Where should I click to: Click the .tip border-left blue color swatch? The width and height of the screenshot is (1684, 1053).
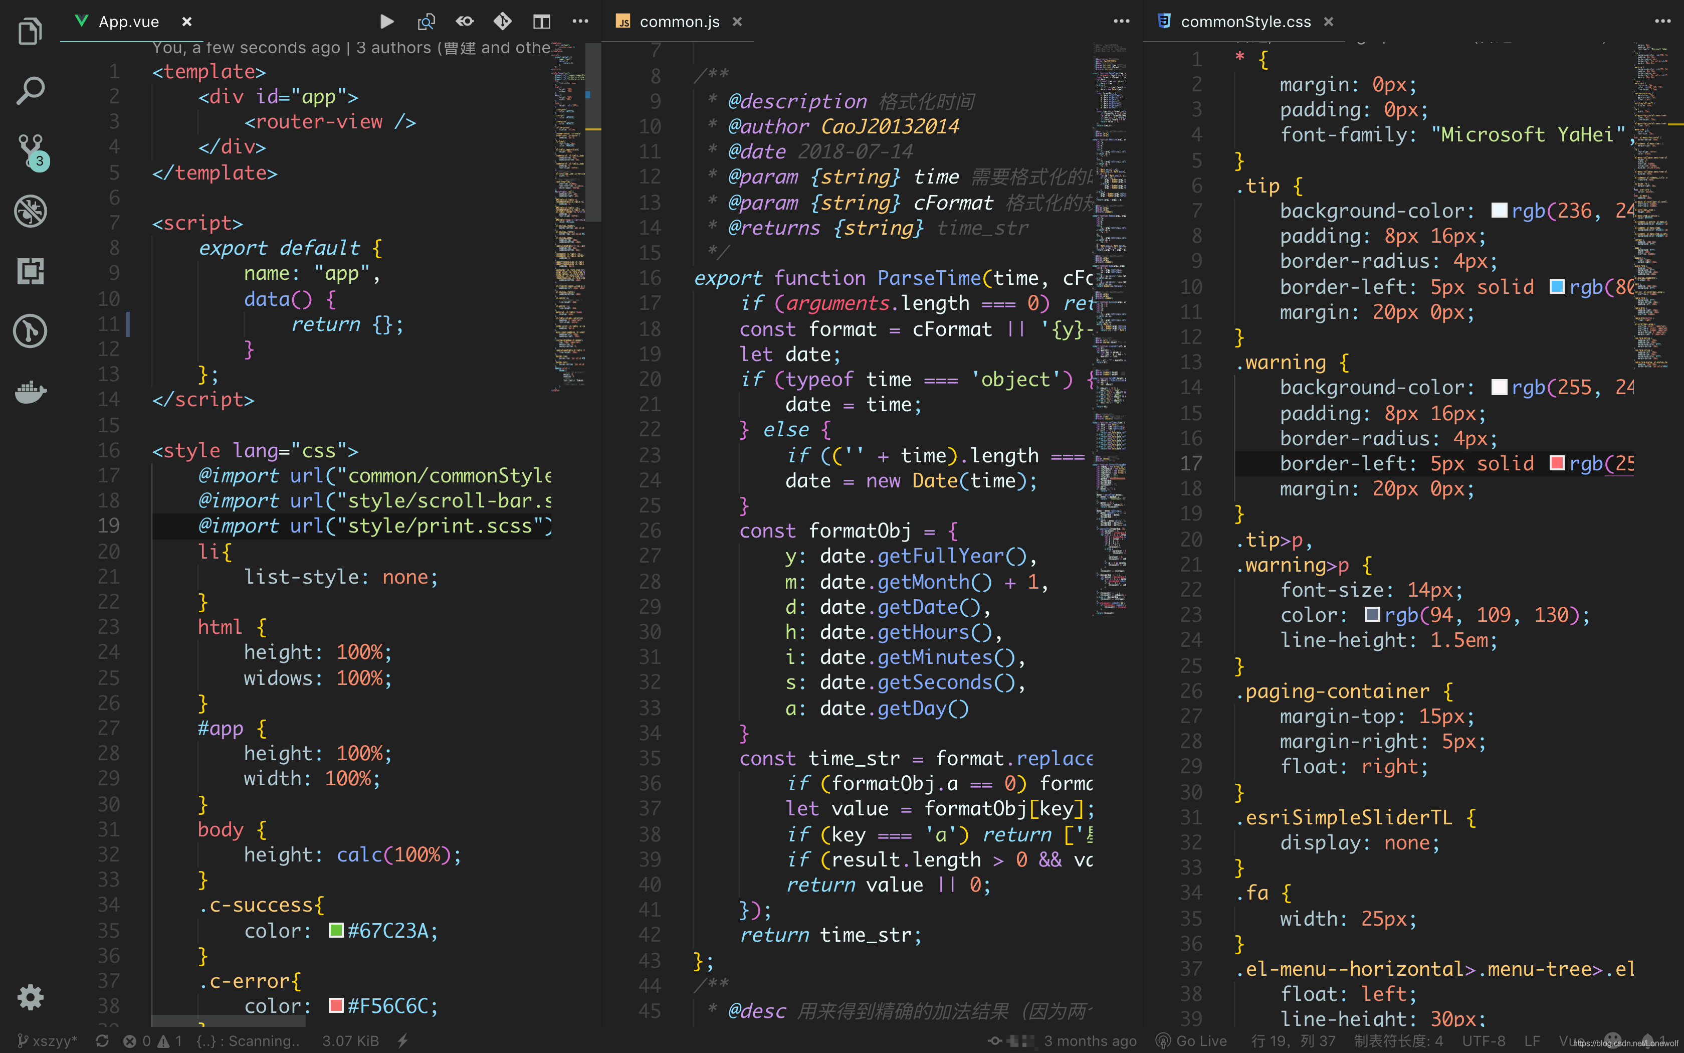[x=1557, y=286]
